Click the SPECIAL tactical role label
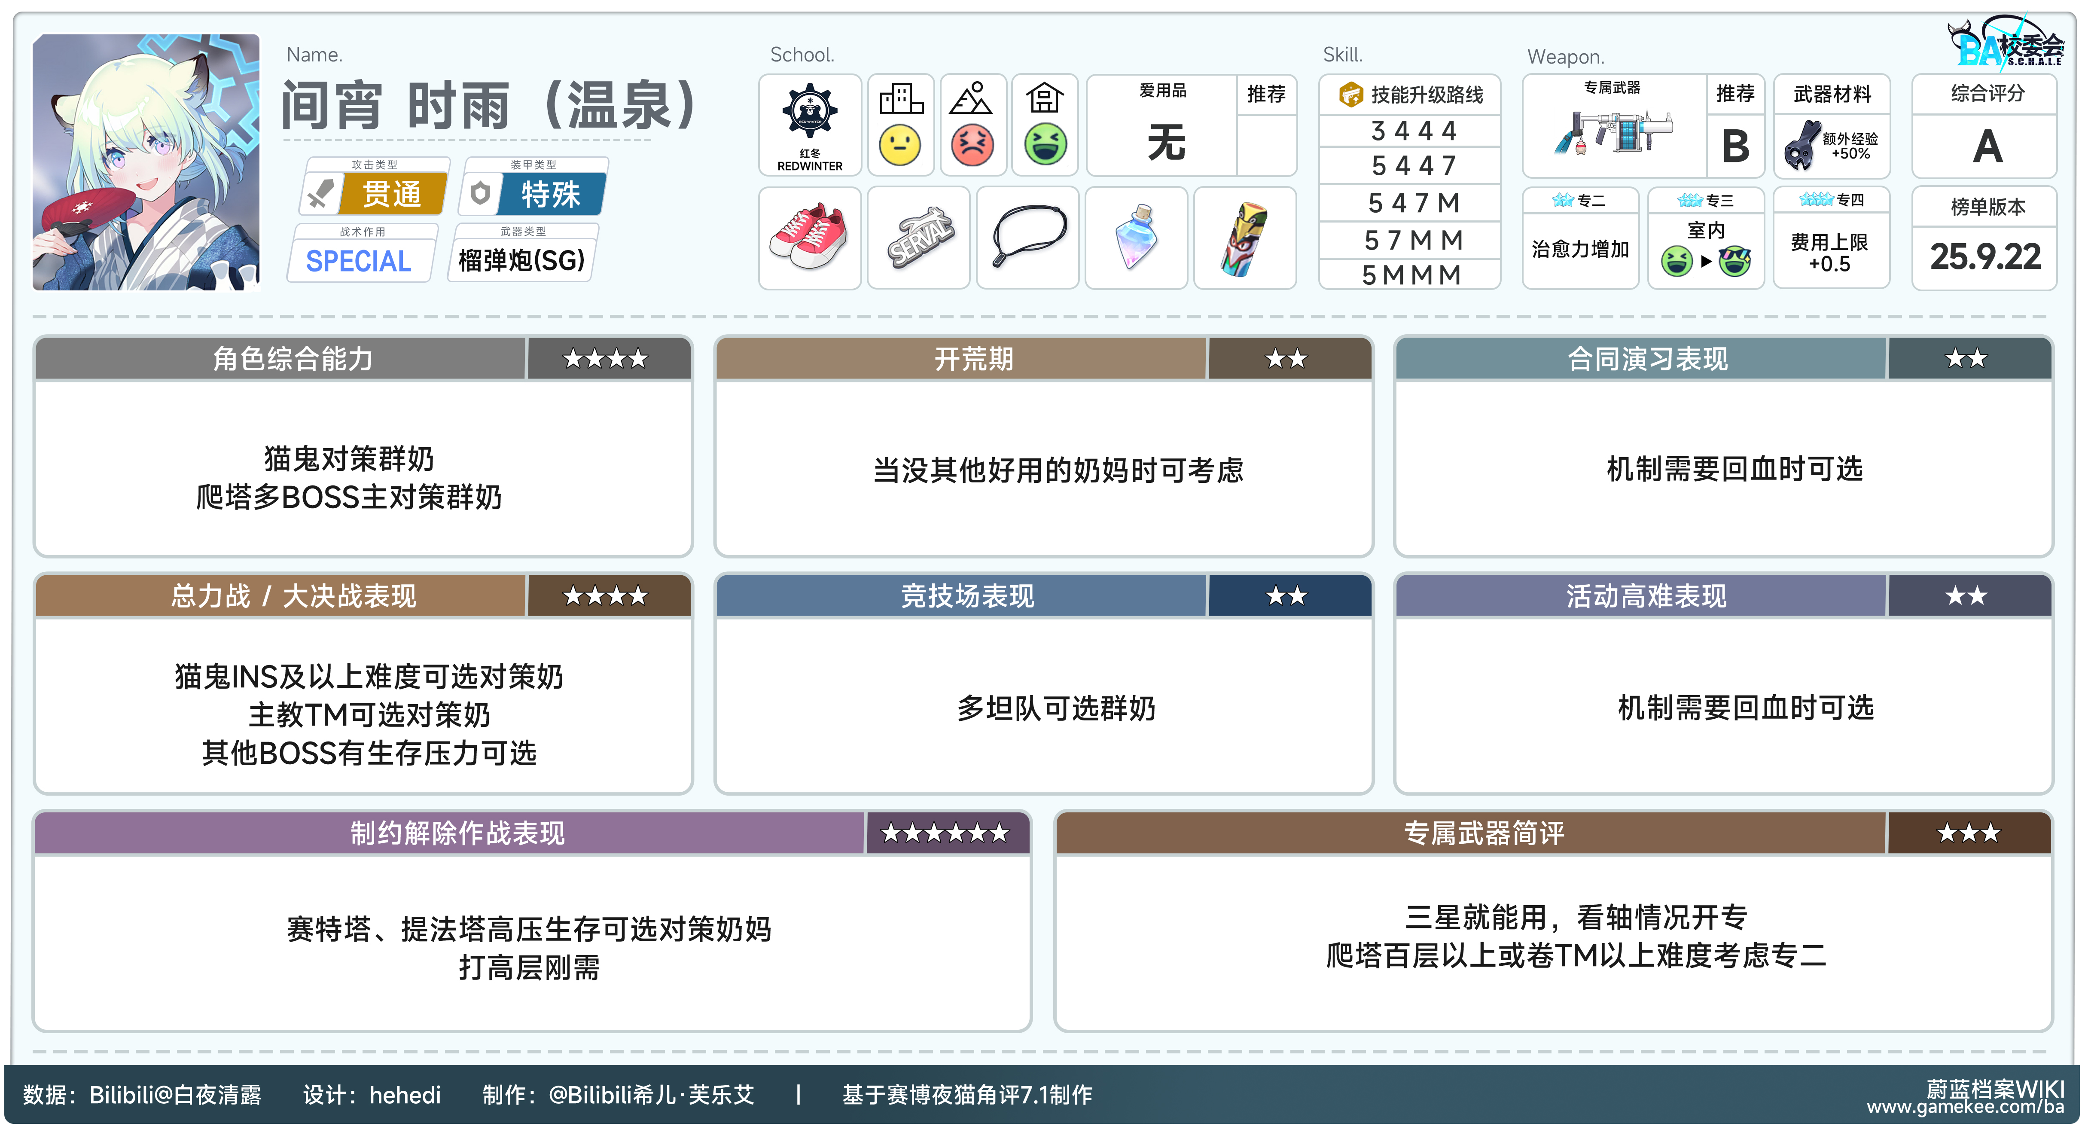2085x1129 pixels. [359, 261]
